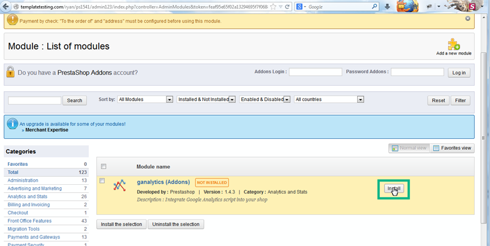Click the padlock Addons account icon
This screenshot has height=246, width=490.
click(10, 72)
